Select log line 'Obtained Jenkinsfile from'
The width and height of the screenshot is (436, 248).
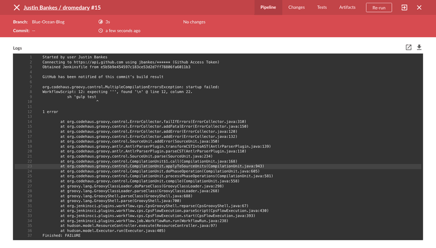pyautogui.click(x=116, y=67)
